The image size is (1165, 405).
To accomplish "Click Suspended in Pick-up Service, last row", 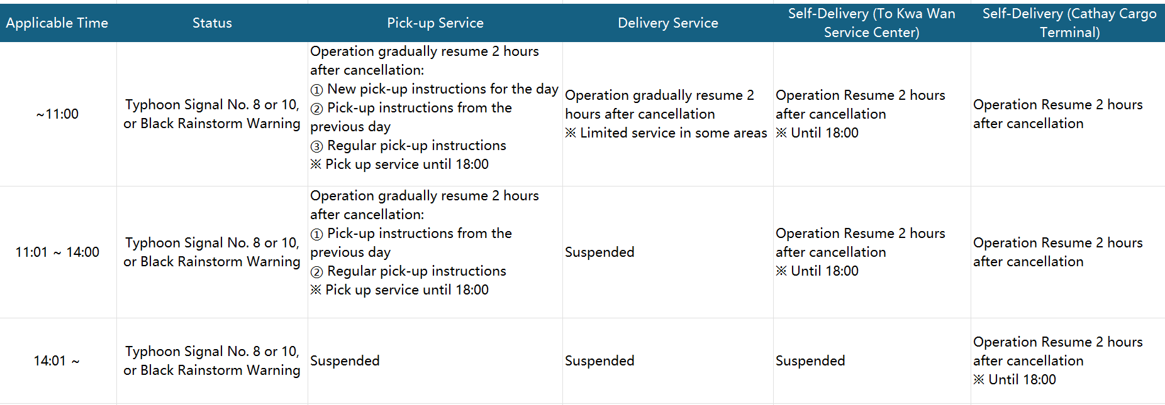I will (x=345, y=361).
